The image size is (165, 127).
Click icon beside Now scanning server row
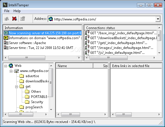coord(6,33)
